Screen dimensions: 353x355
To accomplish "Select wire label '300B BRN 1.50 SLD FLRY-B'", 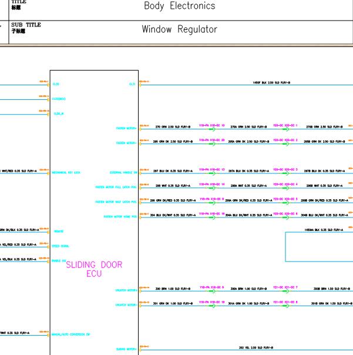I will click(332, 289).
